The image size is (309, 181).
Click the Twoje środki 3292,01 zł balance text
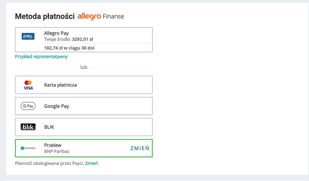[x=69, y=39]
